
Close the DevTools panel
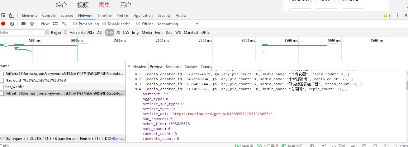pos(406,15)
